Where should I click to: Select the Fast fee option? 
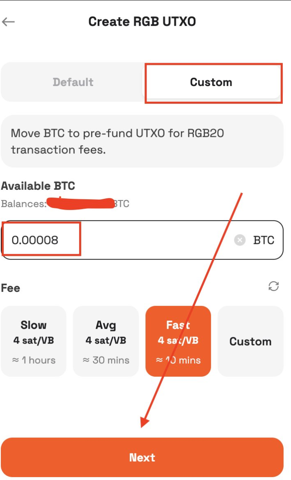pyautogui.click(x=178, y=341)
